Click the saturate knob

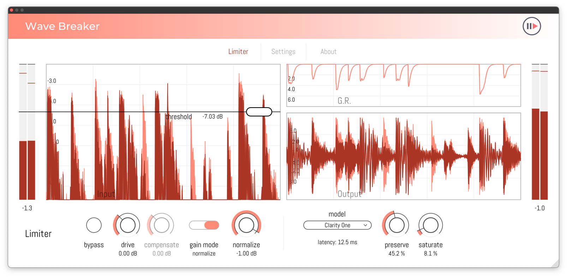pos(430,225)
